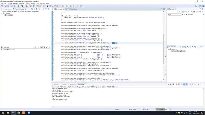Click the New file wizard icon
The height and width of the screenshot is (115, 205).
coord(2,6)
